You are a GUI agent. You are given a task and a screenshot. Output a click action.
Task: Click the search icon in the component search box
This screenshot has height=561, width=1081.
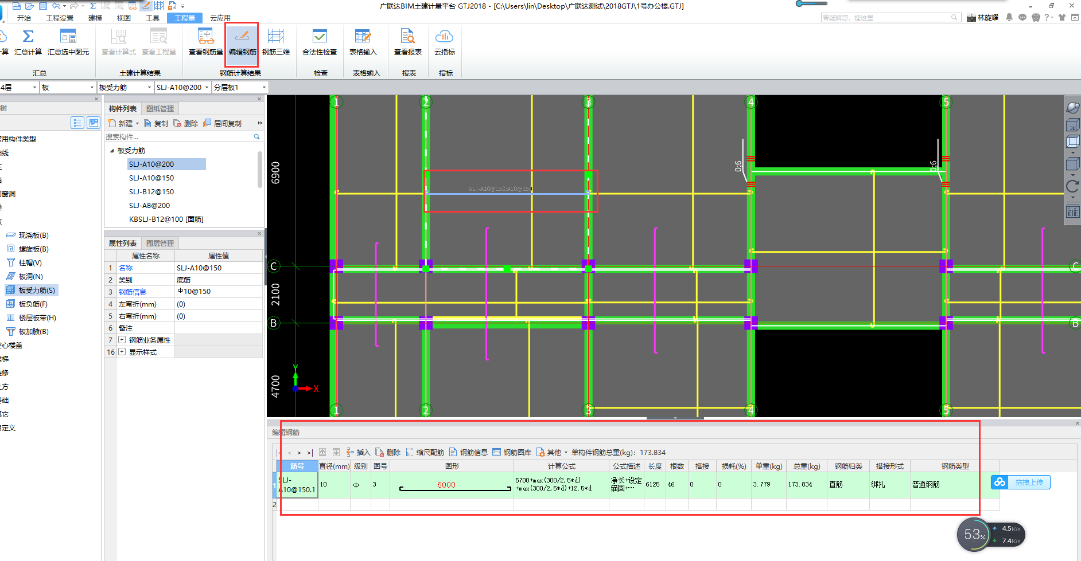(x=256, y=136)
